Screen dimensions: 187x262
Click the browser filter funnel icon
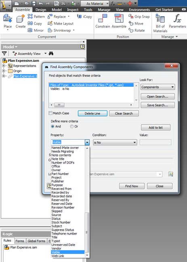tap(4, 53)
